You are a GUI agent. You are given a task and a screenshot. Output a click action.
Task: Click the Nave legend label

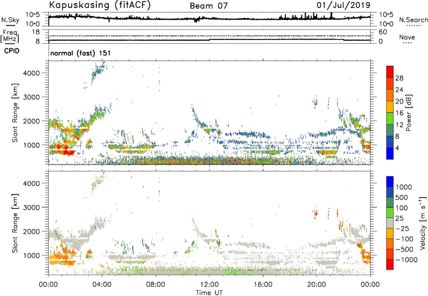[x=407, y=37]
